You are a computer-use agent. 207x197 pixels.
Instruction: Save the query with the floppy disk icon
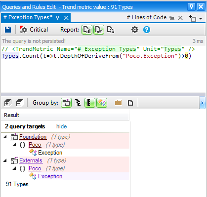point(8,30)
